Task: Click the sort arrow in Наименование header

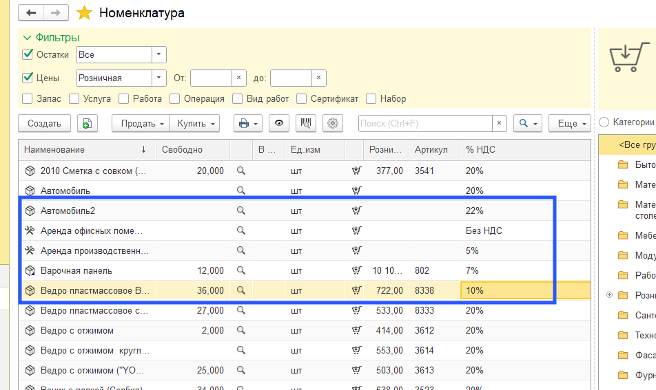Action: click(143, 149)
